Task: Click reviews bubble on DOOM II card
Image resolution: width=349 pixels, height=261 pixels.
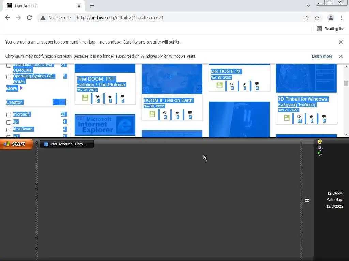Action: pos(190,113)
